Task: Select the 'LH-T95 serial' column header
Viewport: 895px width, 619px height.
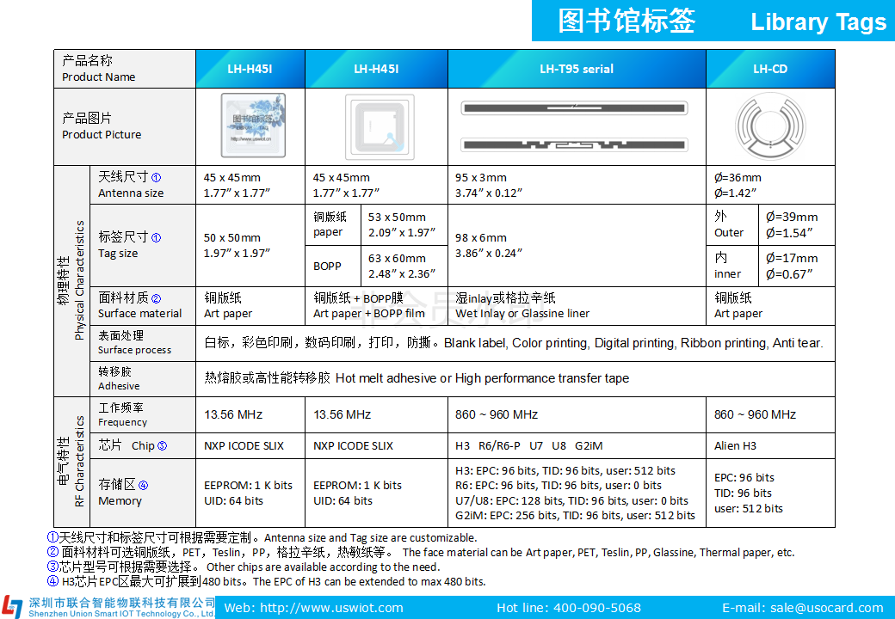Action: coord(577,69)
